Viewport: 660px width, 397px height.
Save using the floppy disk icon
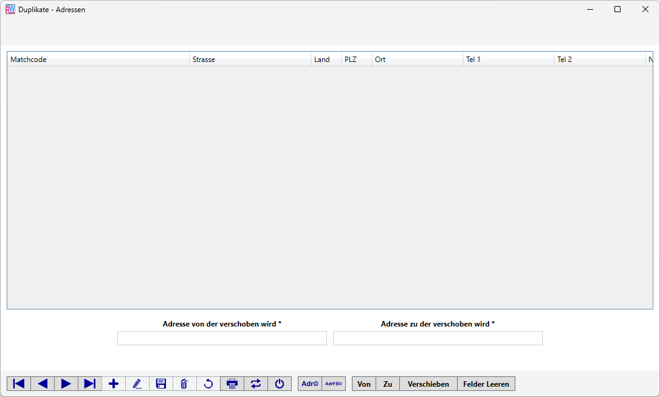tap(161, 384)
